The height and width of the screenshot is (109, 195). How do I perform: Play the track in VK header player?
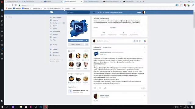[x=101, y=12]
